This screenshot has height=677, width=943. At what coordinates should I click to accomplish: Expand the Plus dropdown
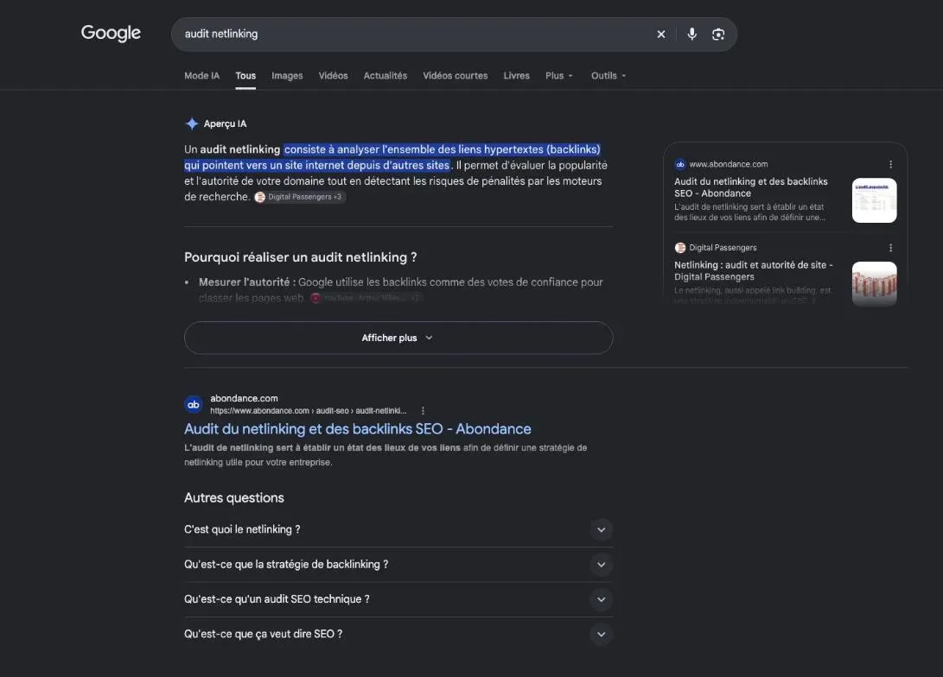tap(558, 76)
